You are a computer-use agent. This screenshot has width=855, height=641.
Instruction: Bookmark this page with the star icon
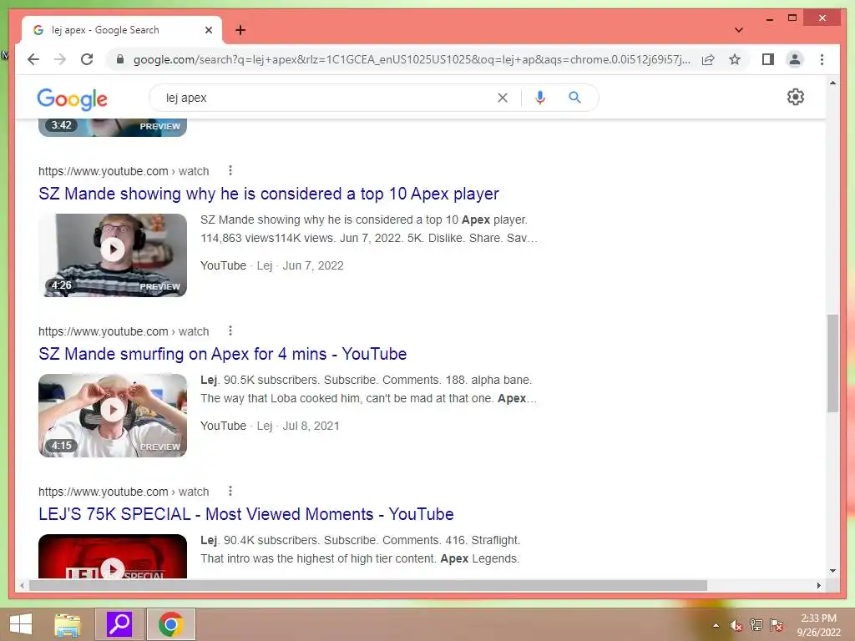pyautogui.click(x=735, y=59)
